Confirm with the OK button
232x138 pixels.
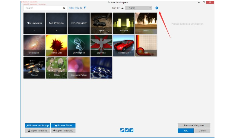(186, 130)
